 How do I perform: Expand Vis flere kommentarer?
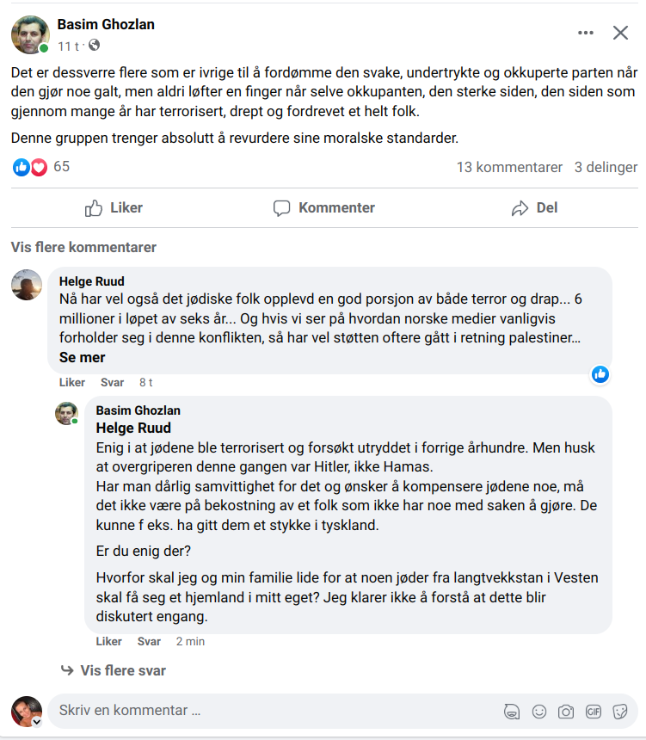click(x=83, y=247)
